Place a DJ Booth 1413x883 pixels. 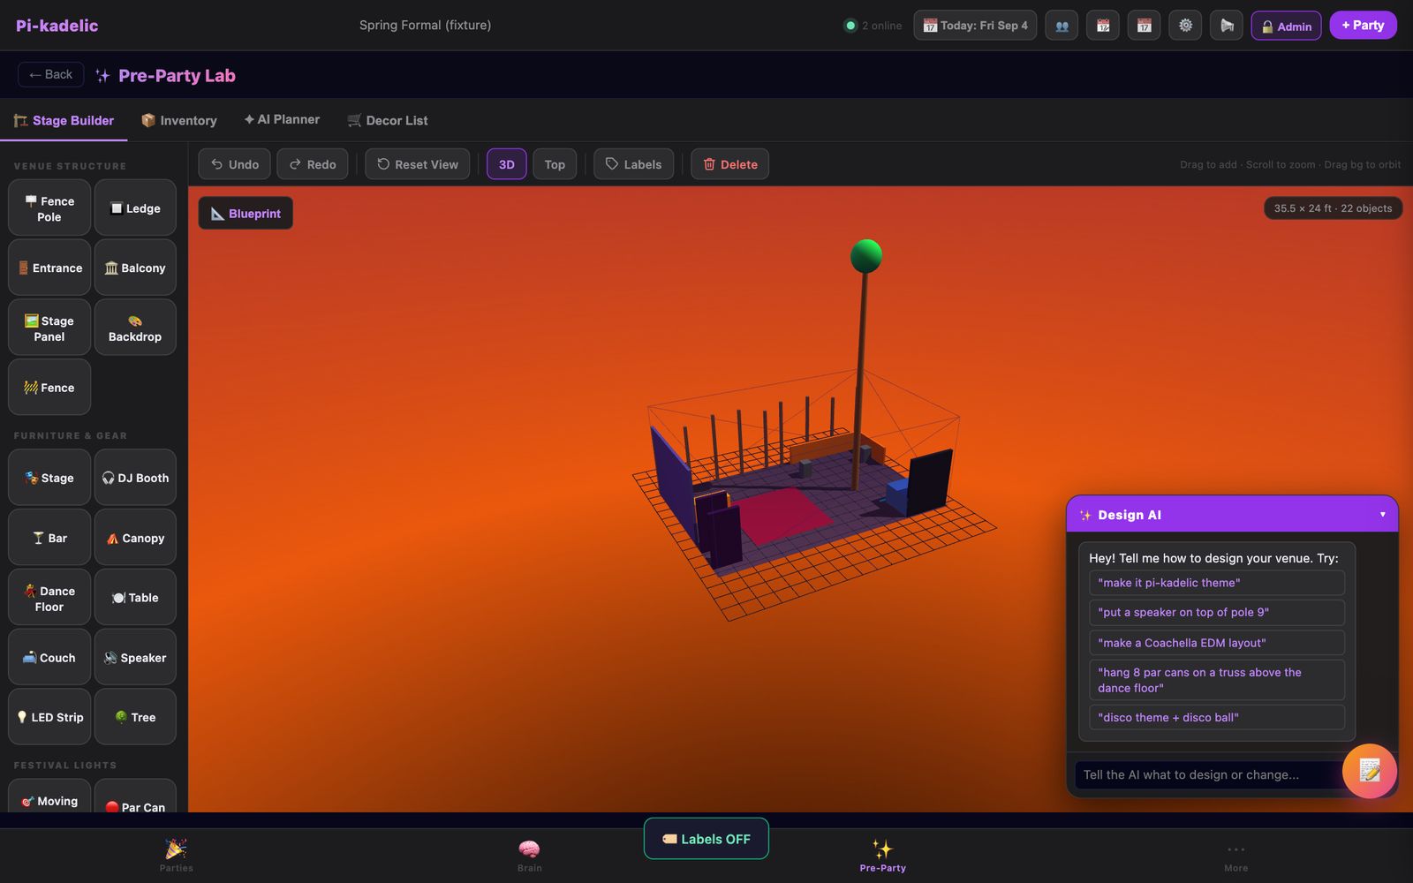pyautogui.click(x=135, y=478)
